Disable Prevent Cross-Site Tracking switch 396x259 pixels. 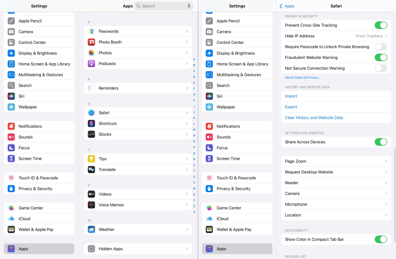pyautogui.click(x=380, y=25)
